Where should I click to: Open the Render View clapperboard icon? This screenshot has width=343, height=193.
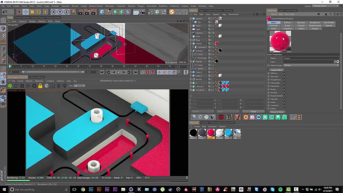[80, 12]
